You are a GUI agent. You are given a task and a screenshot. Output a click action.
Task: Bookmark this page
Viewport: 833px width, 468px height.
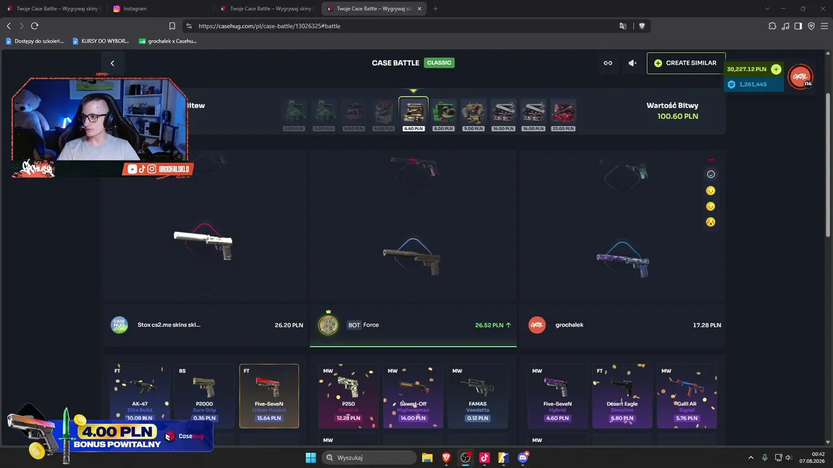tap(172, 26)
